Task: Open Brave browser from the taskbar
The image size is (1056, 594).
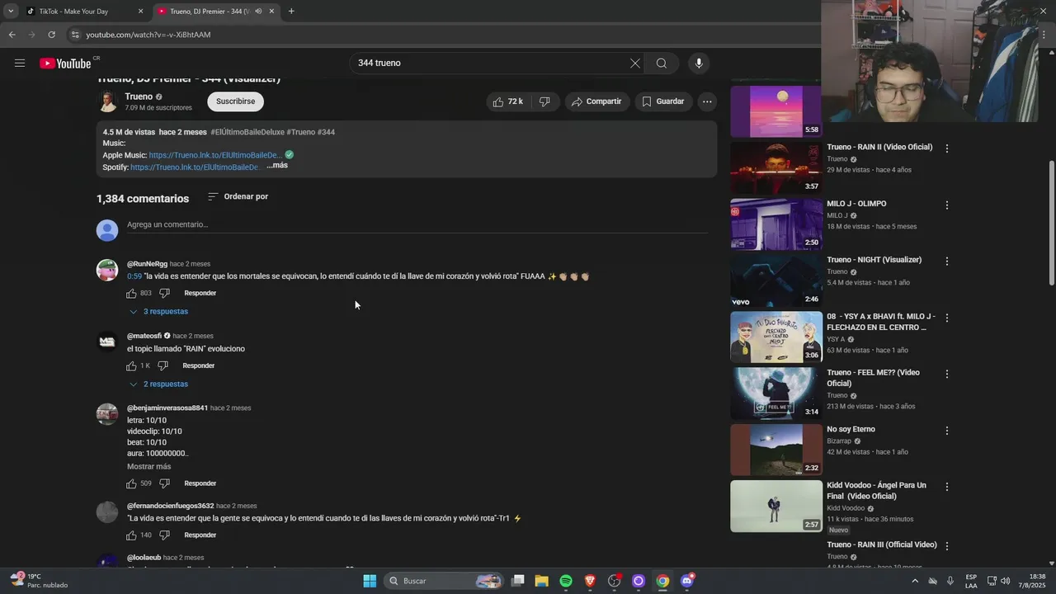Action: [590, 581]
